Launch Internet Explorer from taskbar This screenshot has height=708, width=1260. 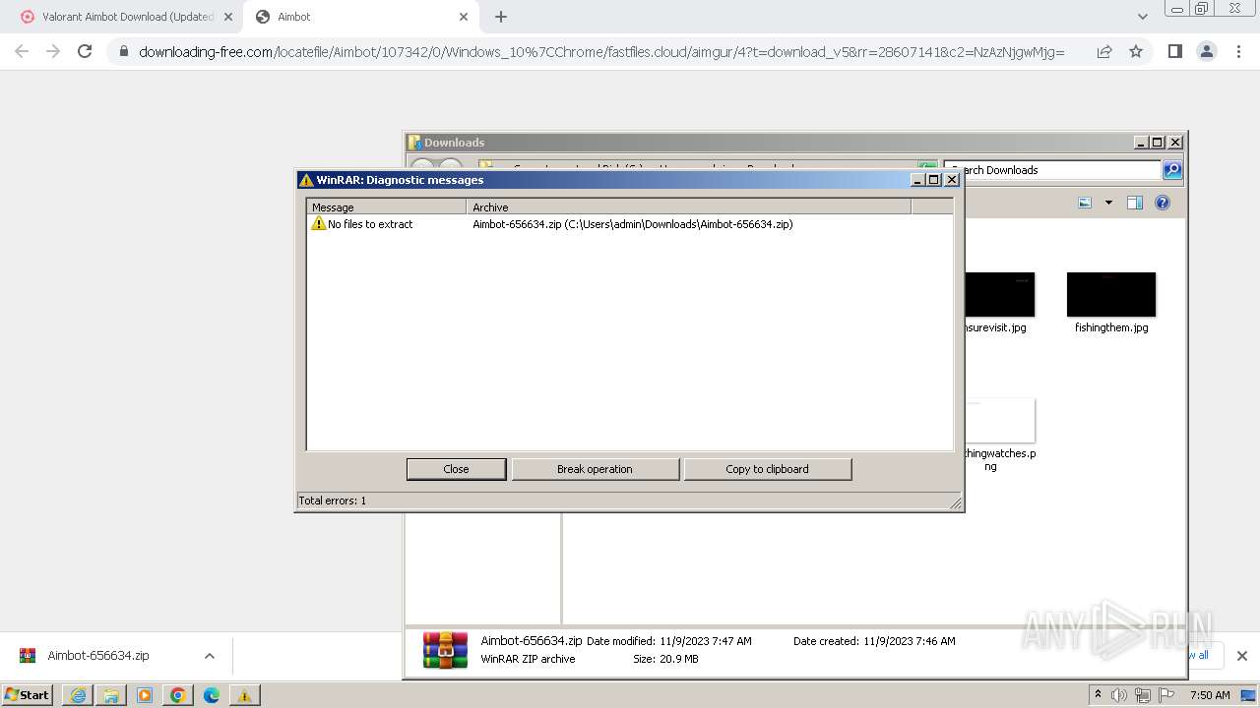[x=78, y=695]
